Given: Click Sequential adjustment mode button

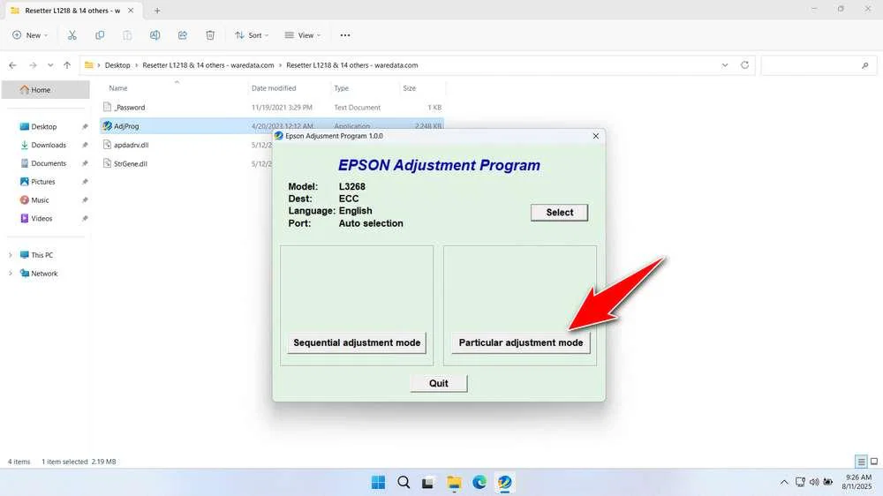Looking at the screenshot, I should click(x=357, y=342).
